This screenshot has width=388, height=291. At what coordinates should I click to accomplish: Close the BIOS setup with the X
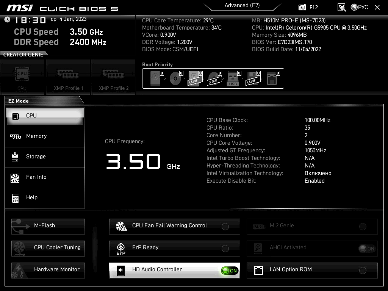[377, 8]
